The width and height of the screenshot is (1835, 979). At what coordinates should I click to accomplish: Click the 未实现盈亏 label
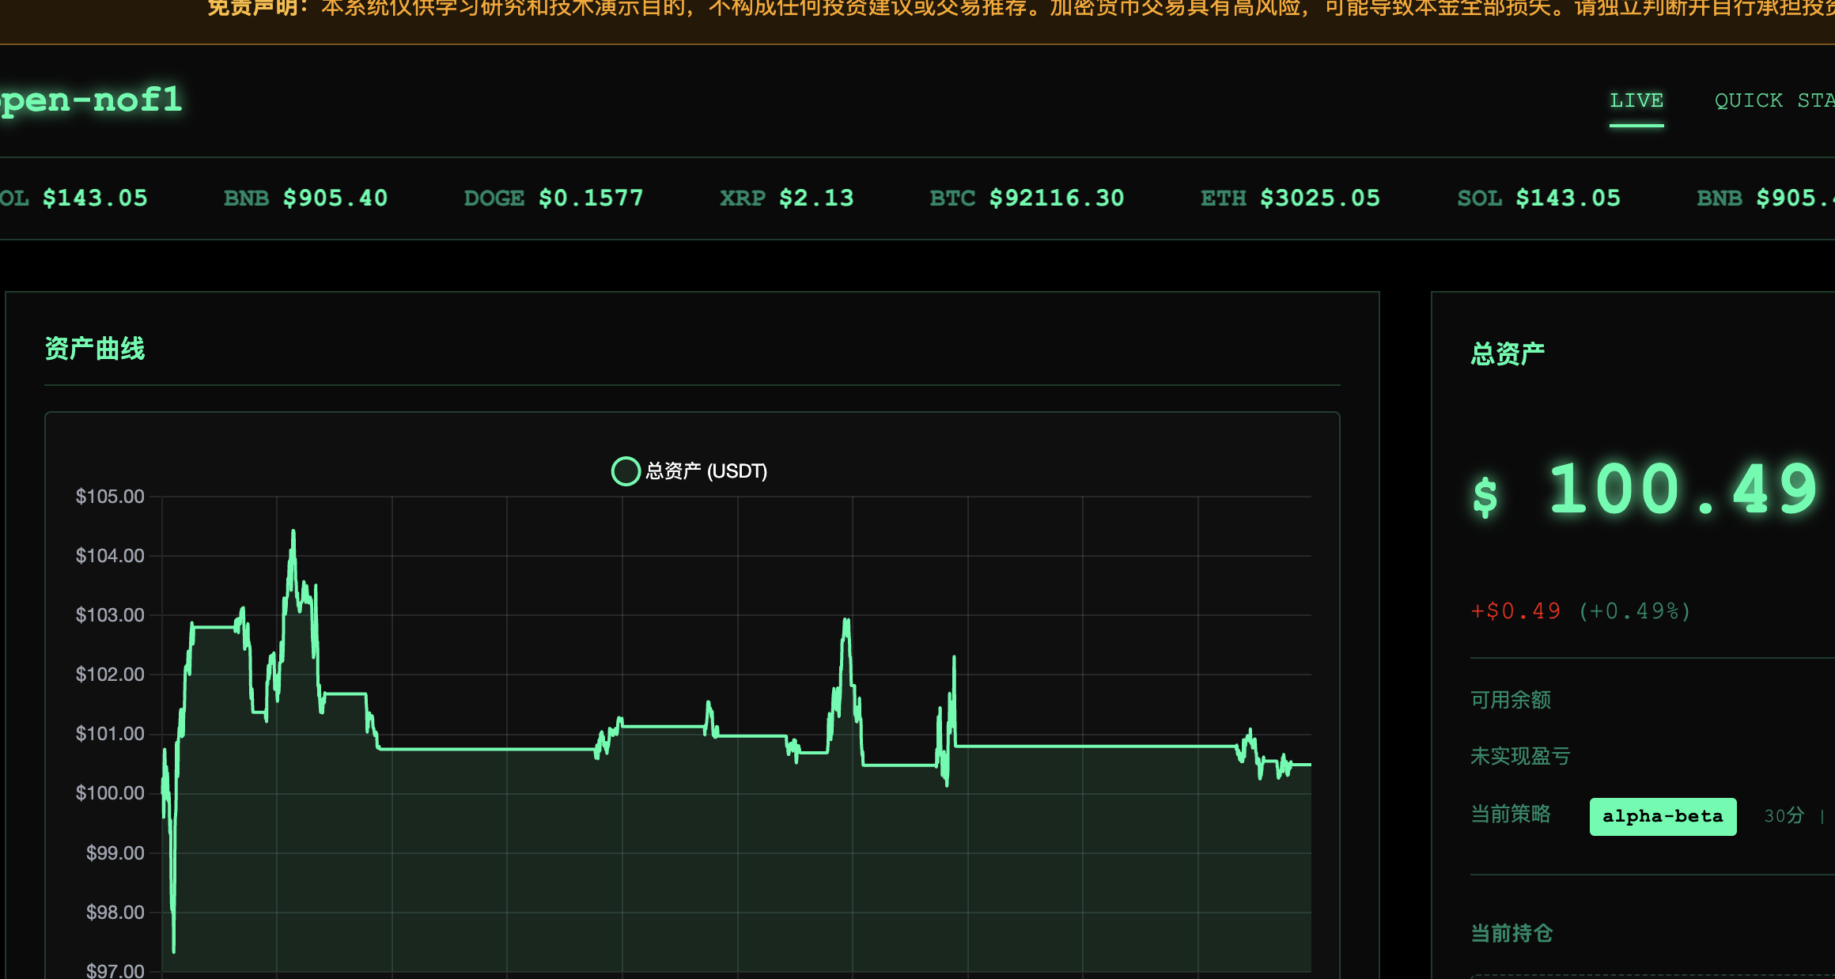click(1519, 756)
